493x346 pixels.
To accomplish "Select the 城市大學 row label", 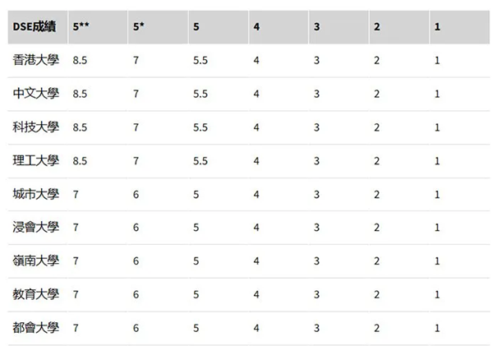I will point(35,194).
